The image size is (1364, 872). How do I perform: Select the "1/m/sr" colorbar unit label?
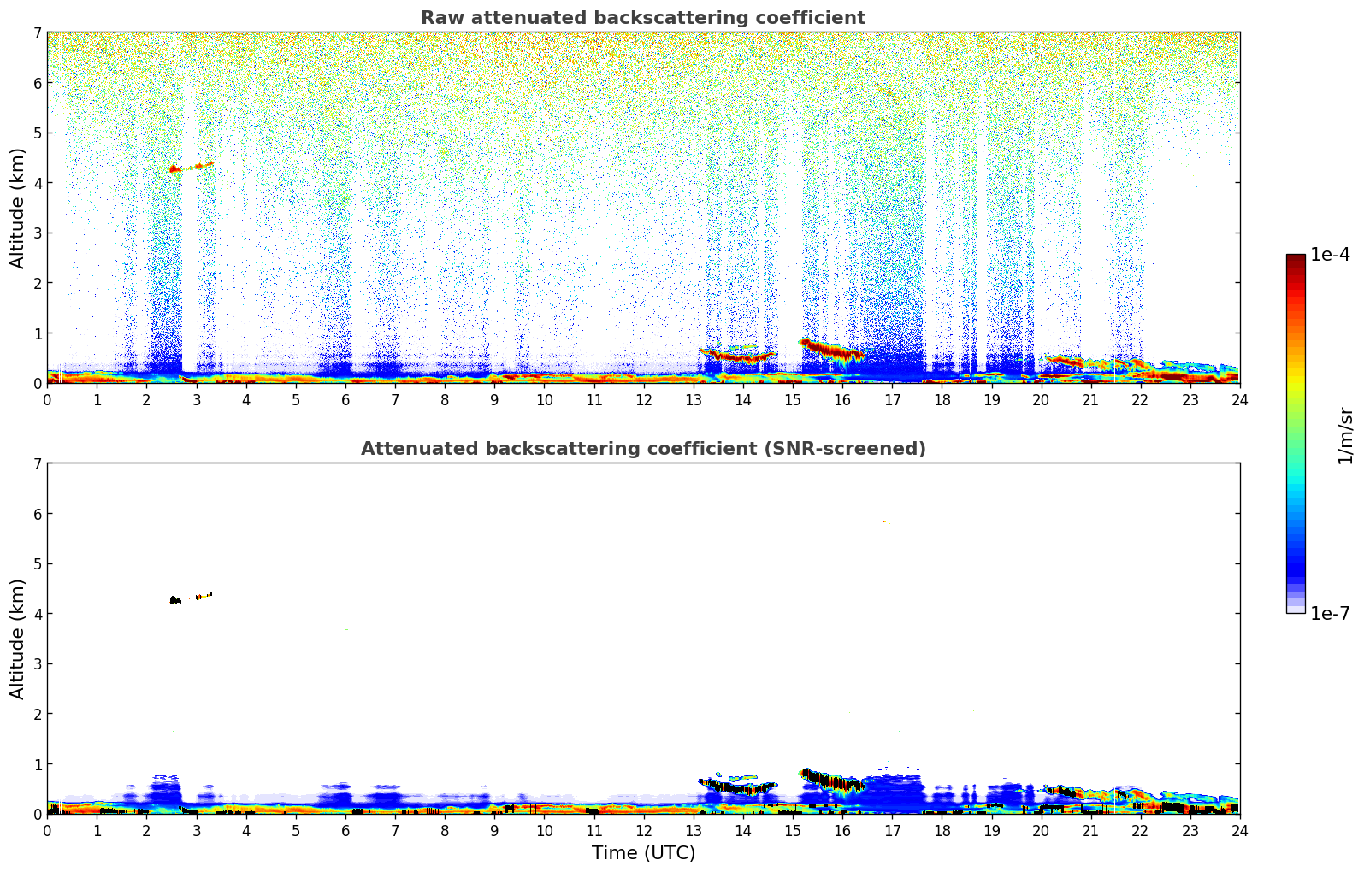(1345, 434)
